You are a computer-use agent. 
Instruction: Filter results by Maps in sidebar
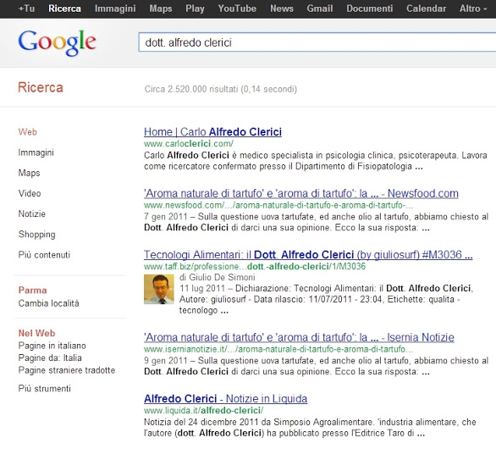coord(29,173)
